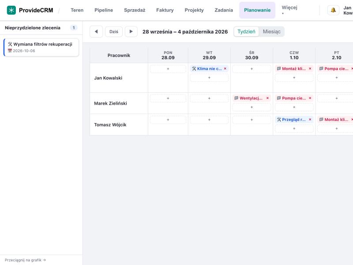This screenshot has width=353, height=265.
Task: Go to the Sprzedaż tab
Action: [x=135, y=10]
